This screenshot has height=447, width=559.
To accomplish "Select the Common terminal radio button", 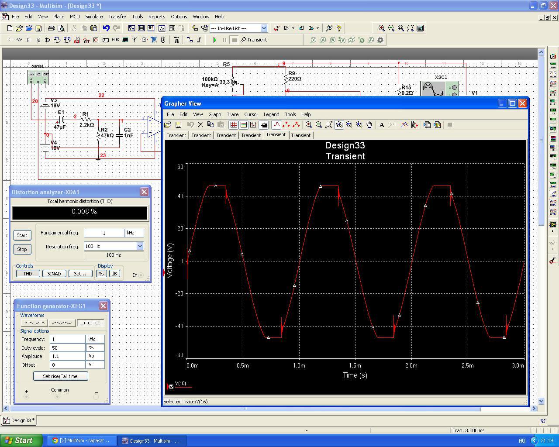I will 57,397.
